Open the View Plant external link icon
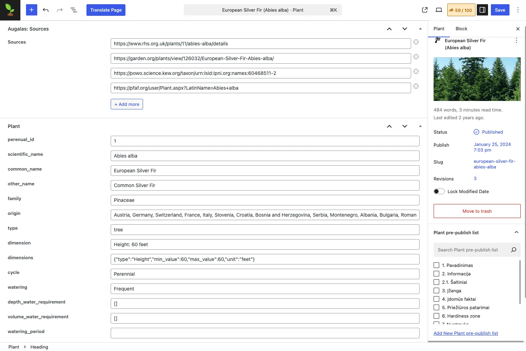This screenshot has height=351, width=526. (x=424, y=10)
